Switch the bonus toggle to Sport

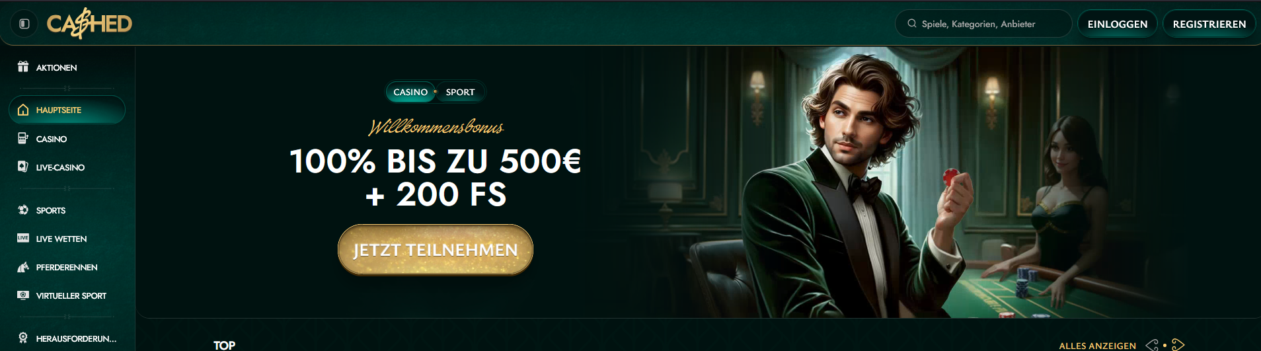pyautogui.click(x=460, y=92)
